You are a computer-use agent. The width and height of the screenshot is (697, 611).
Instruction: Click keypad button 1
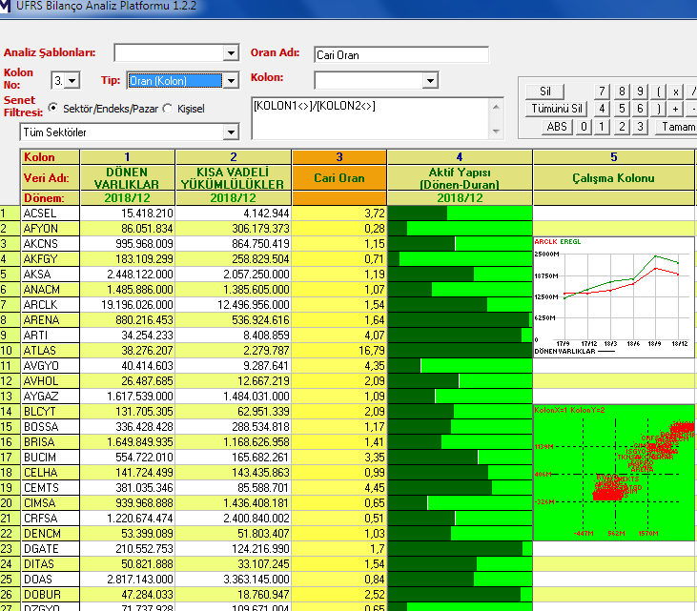[x=601, y=127]
